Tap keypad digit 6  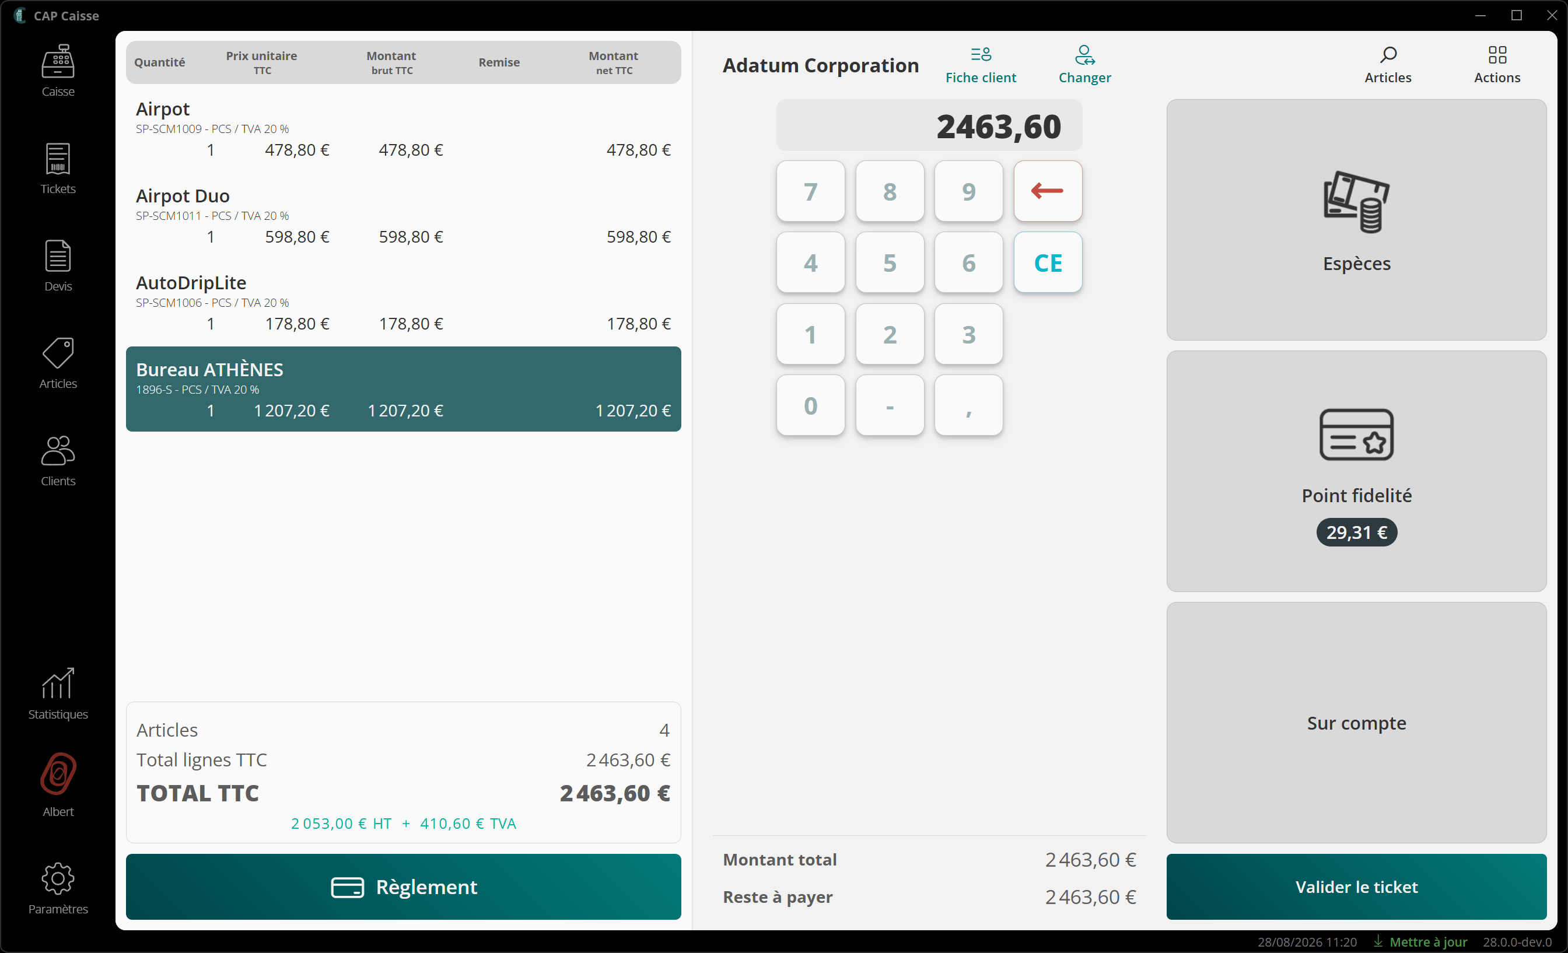(x=968, y=262)
